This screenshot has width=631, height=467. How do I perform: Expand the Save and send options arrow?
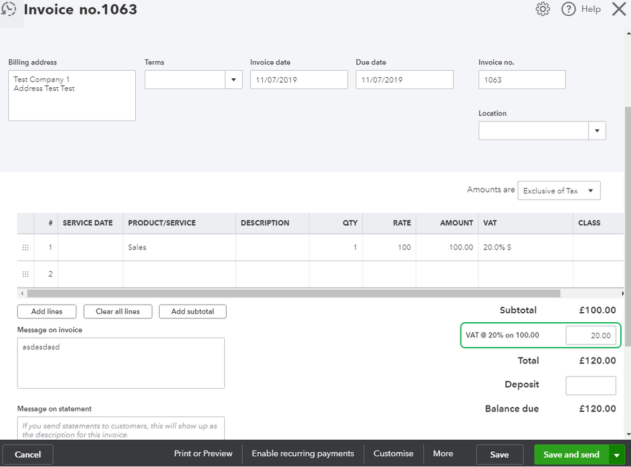click(616, 454)
